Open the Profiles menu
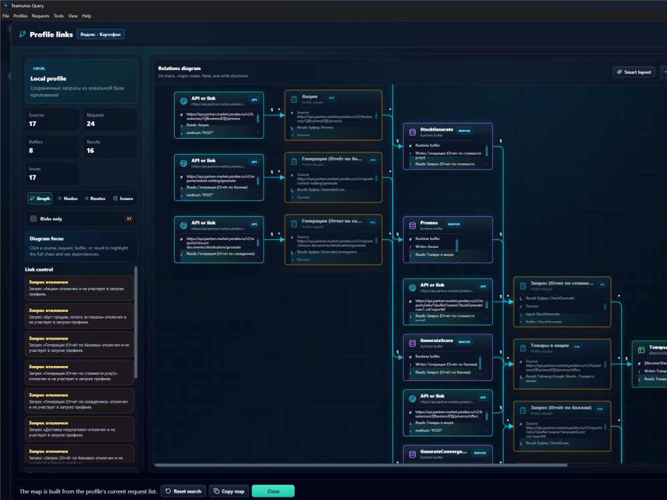The height and width of the screenshot is (500, 667). coord(21,16)
